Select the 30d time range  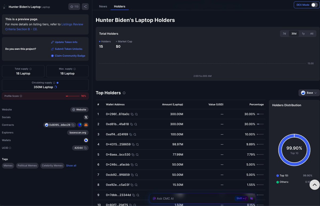tap(294, 34)
